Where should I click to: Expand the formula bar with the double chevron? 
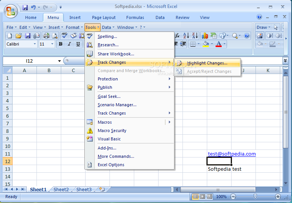[x=285, y=61]
